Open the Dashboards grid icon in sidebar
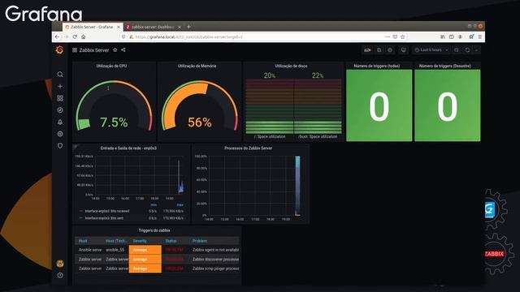520x292 pixels. pyautogui.click(x=60, y=98)
